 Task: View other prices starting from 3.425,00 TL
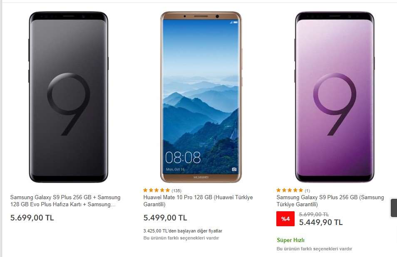183,231
